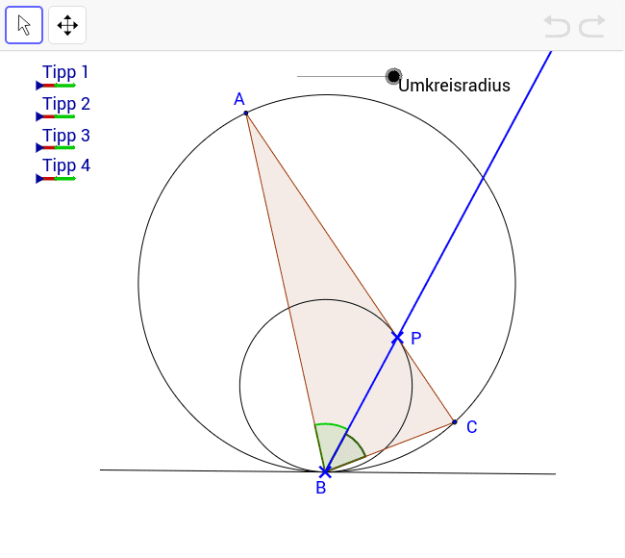
Task: Select the Move arrow tool
Action: (24, 25)
